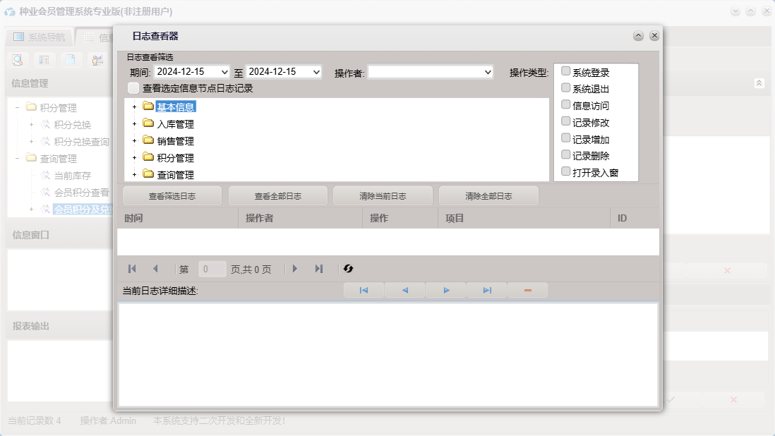
Task: Show next log detail record
Action: (x=446, y=291)
